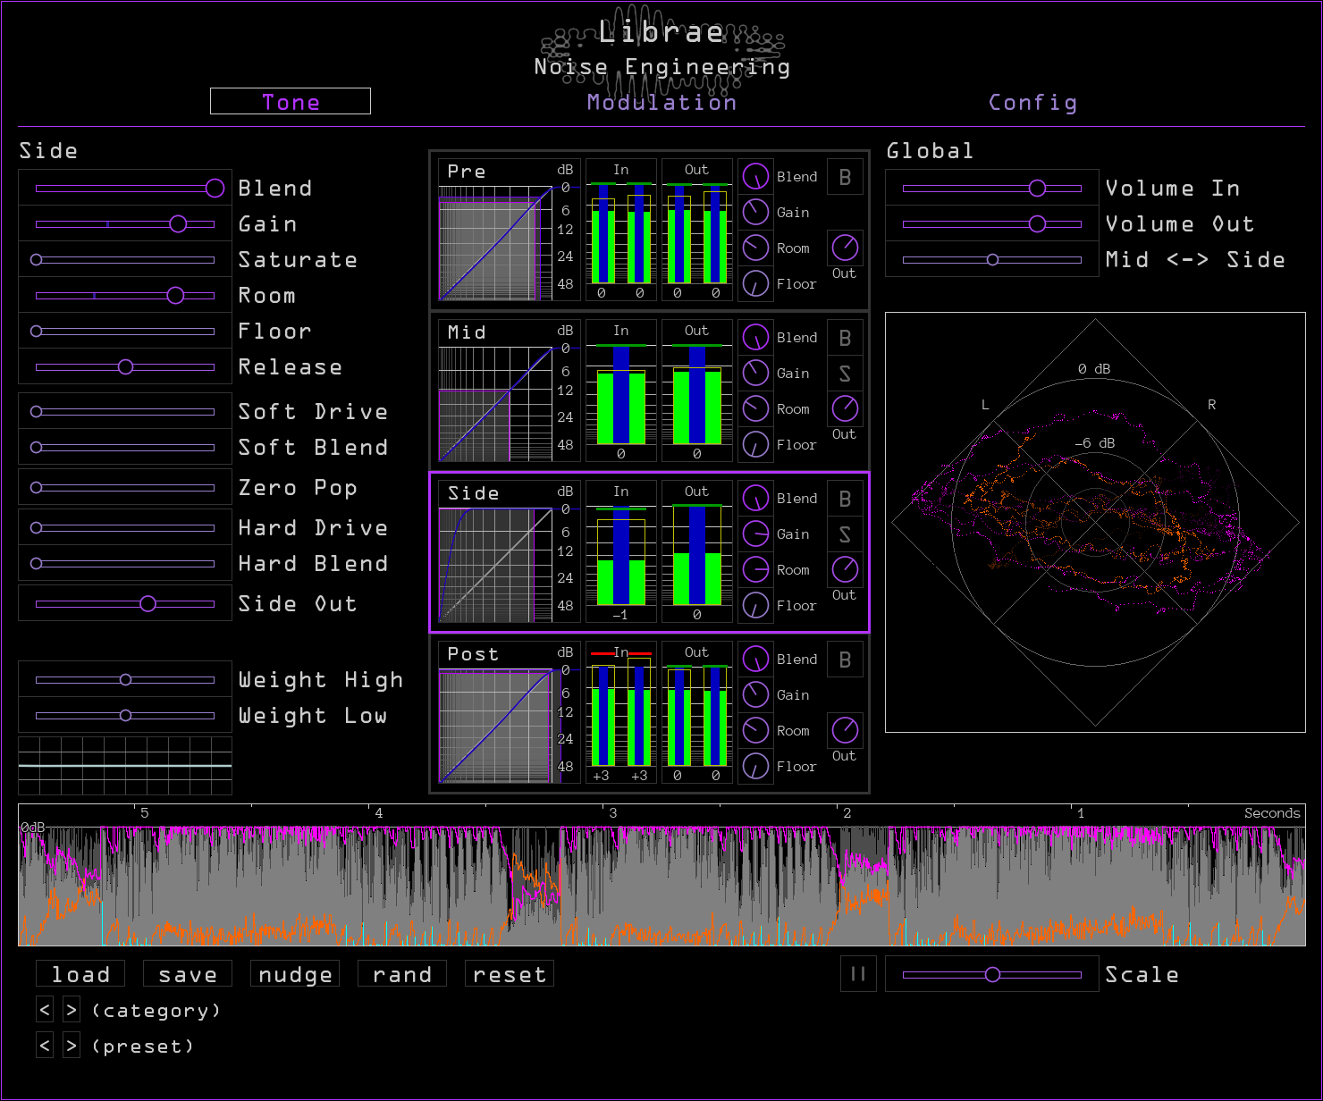Go to previous preset with left arrow
This screenshot has width=1323, height=1101.
click(45, 1045)
